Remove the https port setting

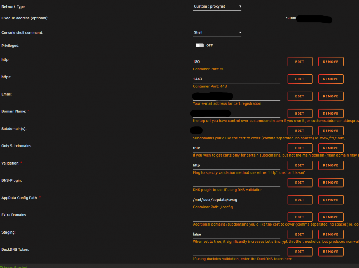331,79
